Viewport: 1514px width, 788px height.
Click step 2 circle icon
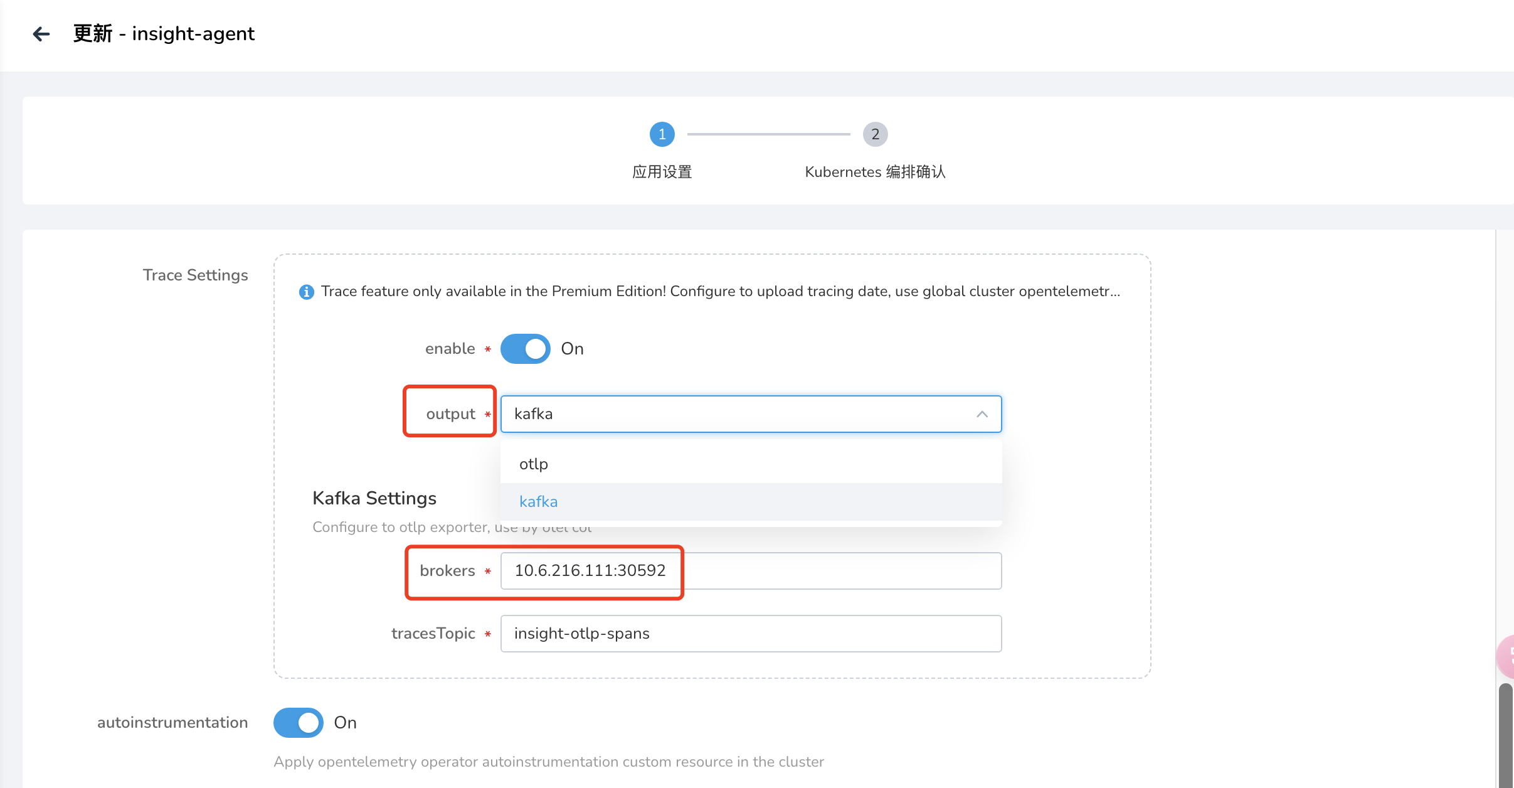[x=875, y=134]
